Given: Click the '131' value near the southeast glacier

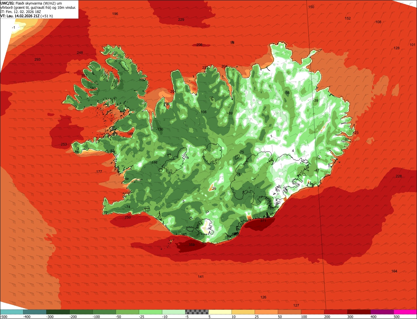Looking at the screenshot, I should tap(270, 208).
